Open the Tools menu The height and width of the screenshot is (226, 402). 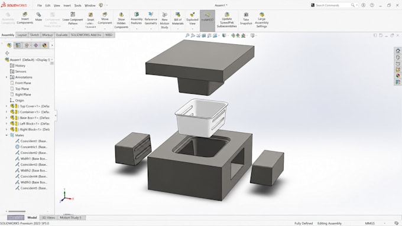click(77, 5)
